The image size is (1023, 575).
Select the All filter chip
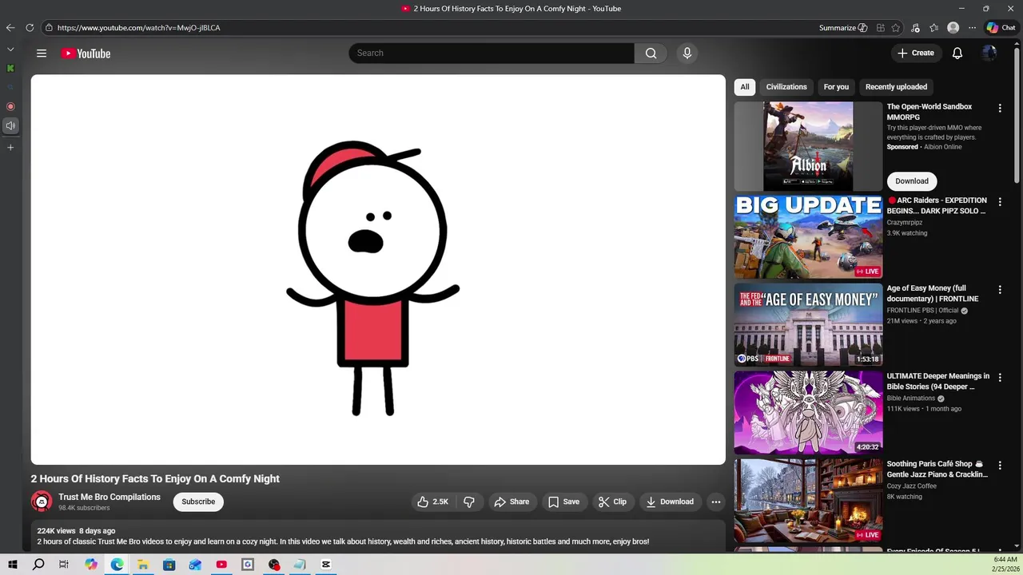click(745, 87)
